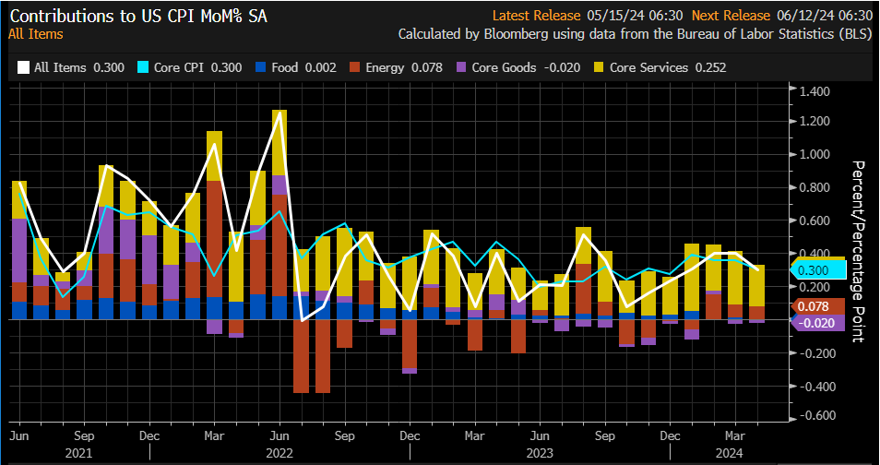The width and height of the screenshot is (880, 465).
Task: Click the cyan 0.300 value tag on axis
Action: tap(815, 270)
